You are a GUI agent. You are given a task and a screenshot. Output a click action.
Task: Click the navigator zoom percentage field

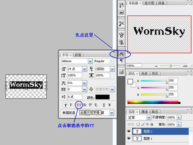pyautogui.click(x=134, y=65)
